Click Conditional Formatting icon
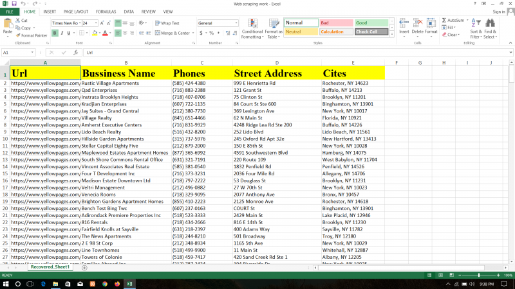Image resolution: width=515 pixels, height=289 pixels. pyautogui.click(x=252, y=28)
